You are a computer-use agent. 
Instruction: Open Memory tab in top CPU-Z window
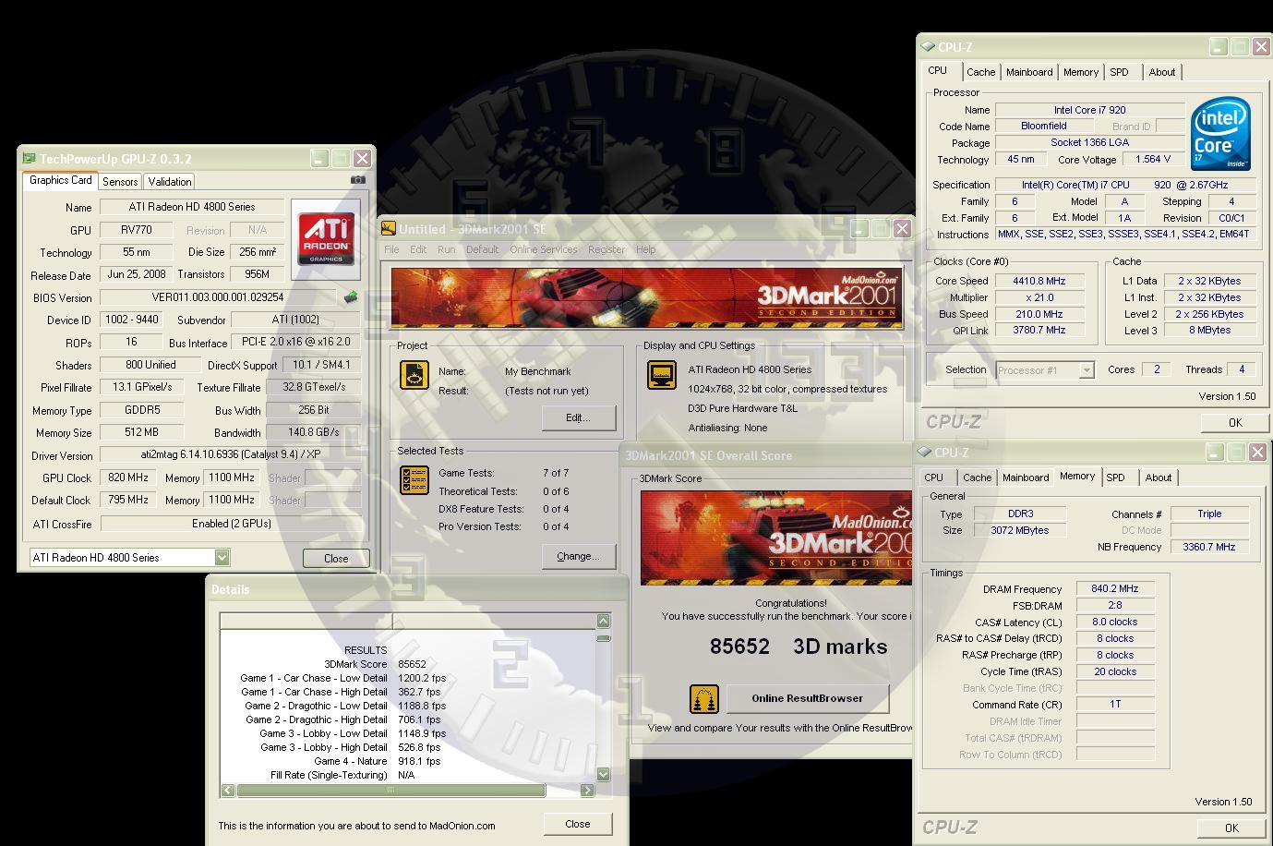pos(1081,72)
